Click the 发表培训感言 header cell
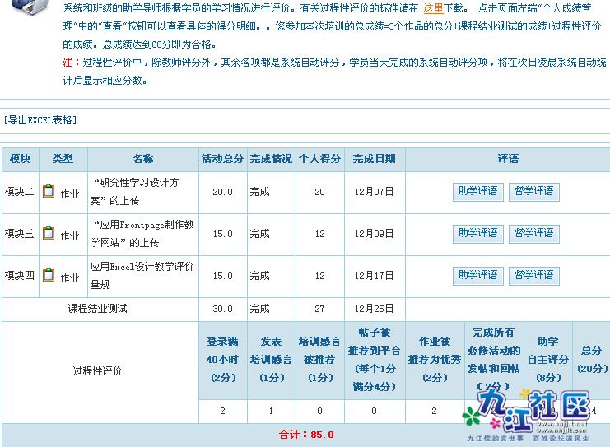 [x=272, y=361]
